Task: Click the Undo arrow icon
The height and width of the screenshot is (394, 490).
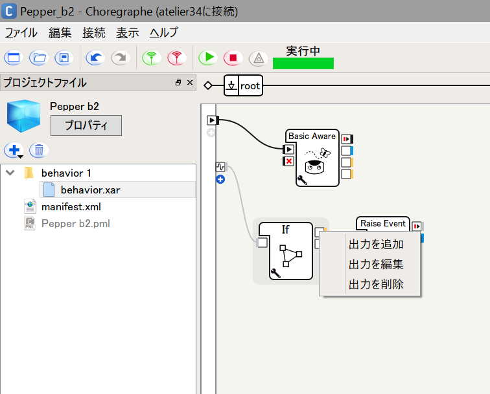Action: 95,58
